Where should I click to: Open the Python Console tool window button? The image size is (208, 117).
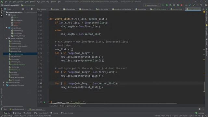coord(67,113)
